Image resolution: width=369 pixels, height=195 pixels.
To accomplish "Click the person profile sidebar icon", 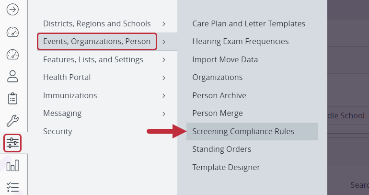I will [x=13, y=76].
